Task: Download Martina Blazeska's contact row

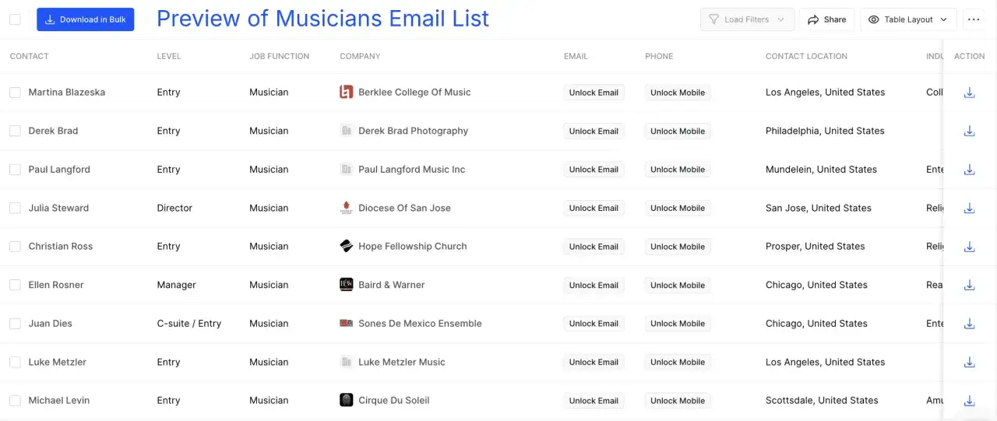Action: (969, 93)
